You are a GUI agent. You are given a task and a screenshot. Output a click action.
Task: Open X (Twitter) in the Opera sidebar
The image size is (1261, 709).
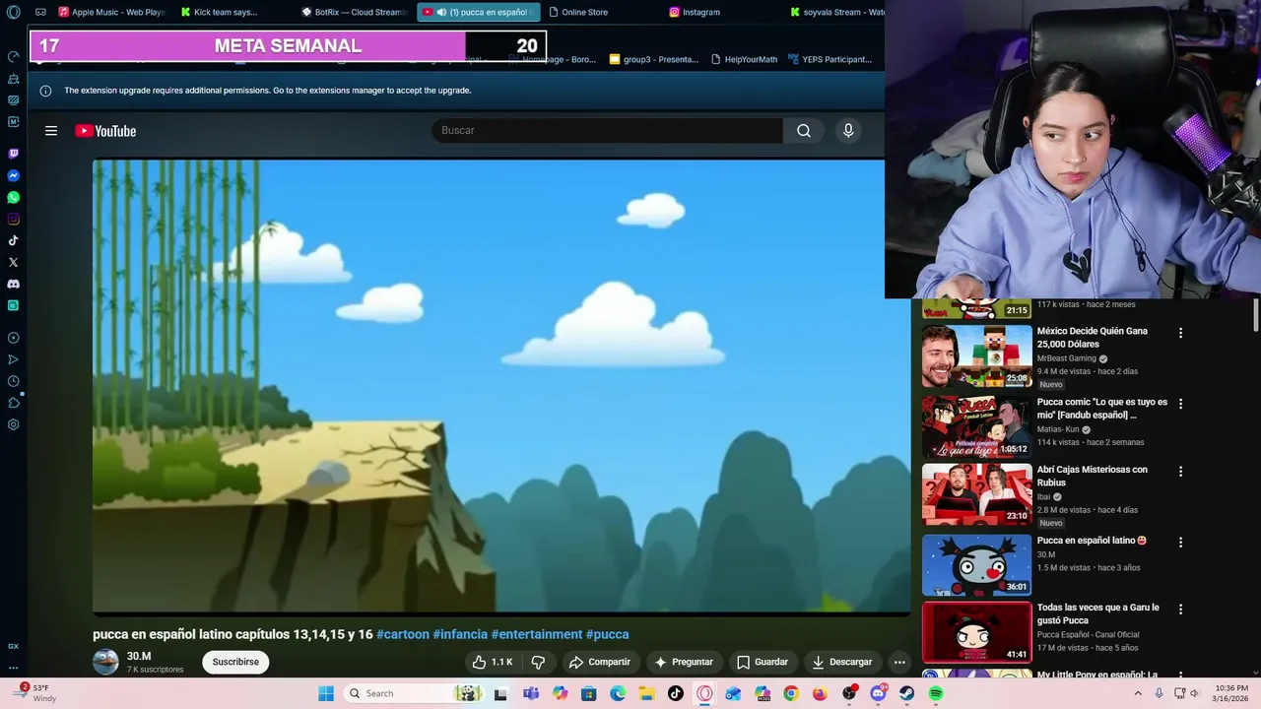coord(13,262)
